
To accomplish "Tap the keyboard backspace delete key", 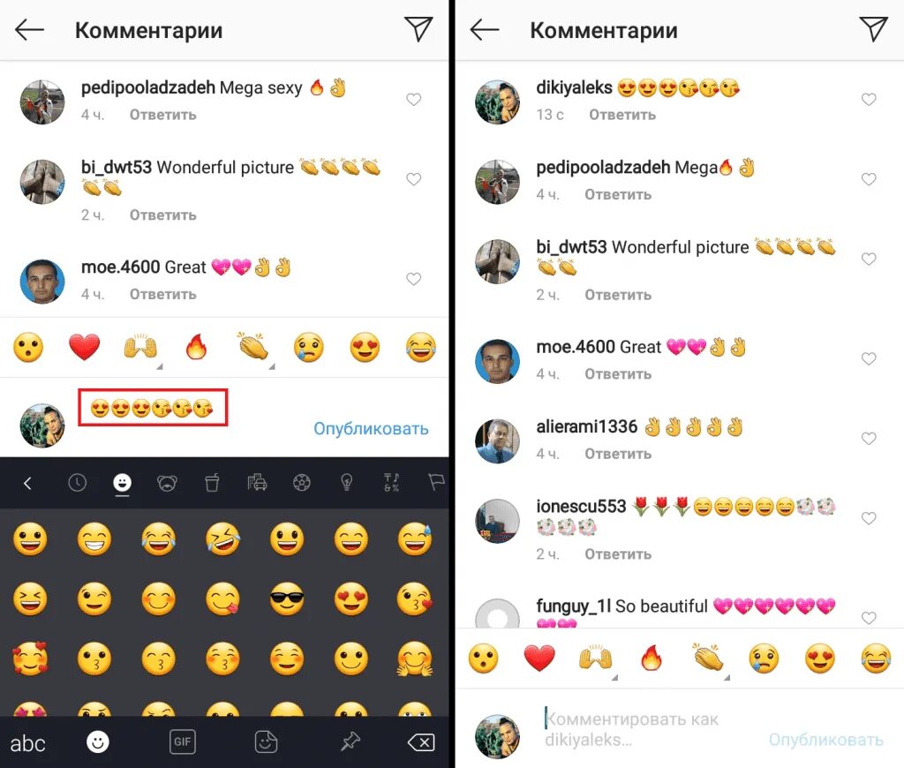I will (421, 742).
